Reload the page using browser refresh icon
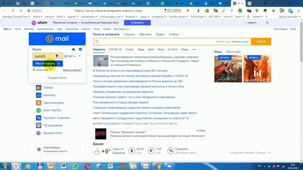303x170 pixels. tap(21, 10)
